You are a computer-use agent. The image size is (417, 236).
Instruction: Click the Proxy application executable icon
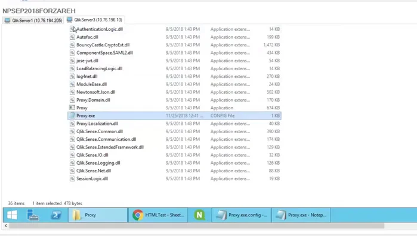click(72, 108)
